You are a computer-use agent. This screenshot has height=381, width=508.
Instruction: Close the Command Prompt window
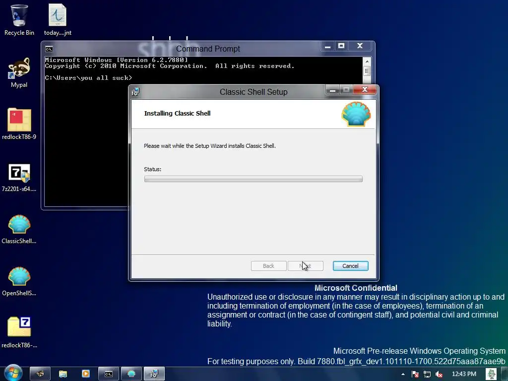pyautogui.click(x=360, y=46)
